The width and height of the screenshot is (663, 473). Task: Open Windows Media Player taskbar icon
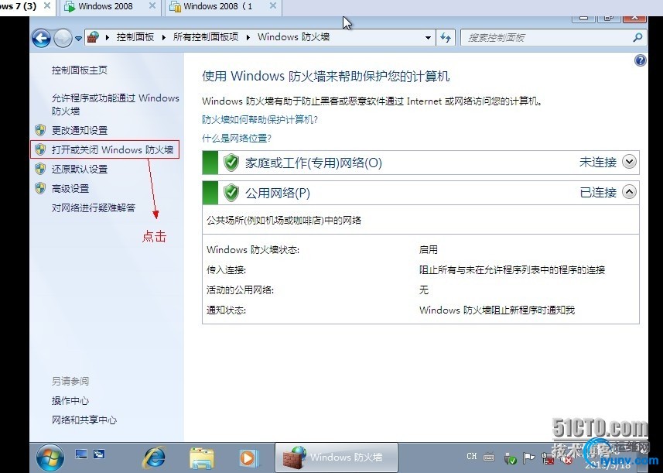[248, 458]
